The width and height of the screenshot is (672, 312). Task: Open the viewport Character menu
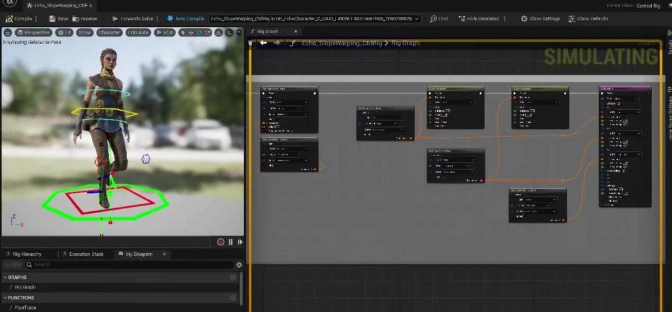pos(109,32)
